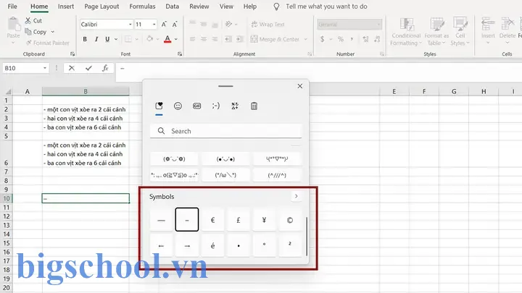This screenshot has height=293, width=522.
Task: Insert the degree symbol
Action: (264, 245)
